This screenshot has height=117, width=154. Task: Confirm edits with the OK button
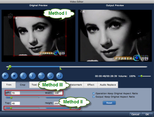[x=147, y=114]
